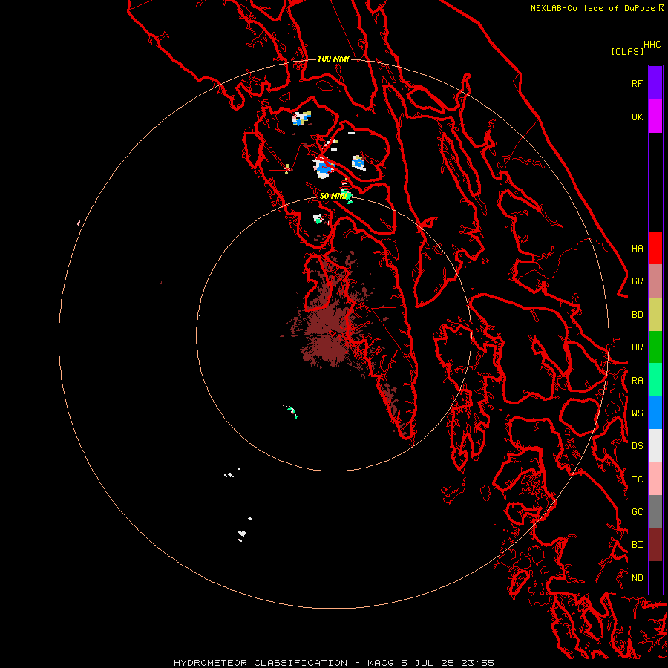Click the BD legend label
668x668 pixels.
coord(637,315)
